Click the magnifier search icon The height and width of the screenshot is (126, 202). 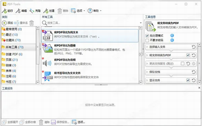pyautogui.click(x=45, y=23)
